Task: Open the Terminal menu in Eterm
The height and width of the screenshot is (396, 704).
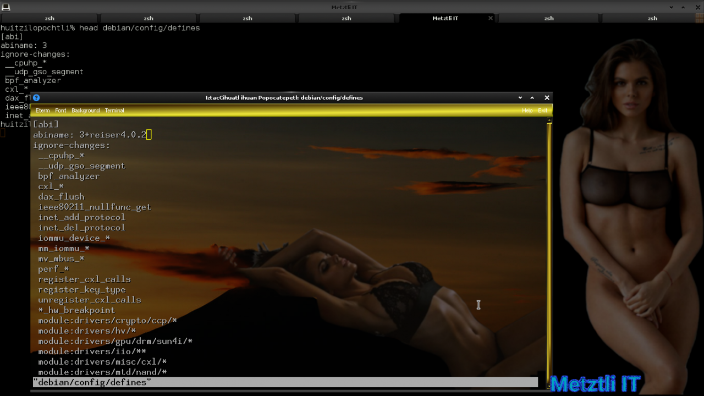Action: coord(114,111)
